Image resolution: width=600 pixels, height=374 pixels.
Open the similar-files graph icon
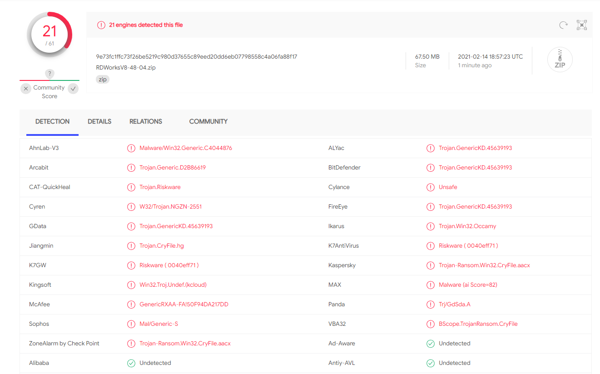tap(582, 25)
